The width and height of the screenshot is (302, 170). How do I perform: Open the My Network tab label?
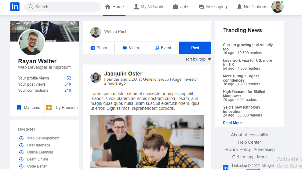click(152, 7)
